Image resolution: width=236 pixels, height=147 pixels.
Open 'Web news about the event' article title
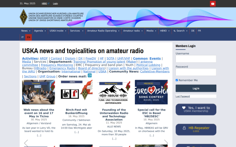coord(39,113)
